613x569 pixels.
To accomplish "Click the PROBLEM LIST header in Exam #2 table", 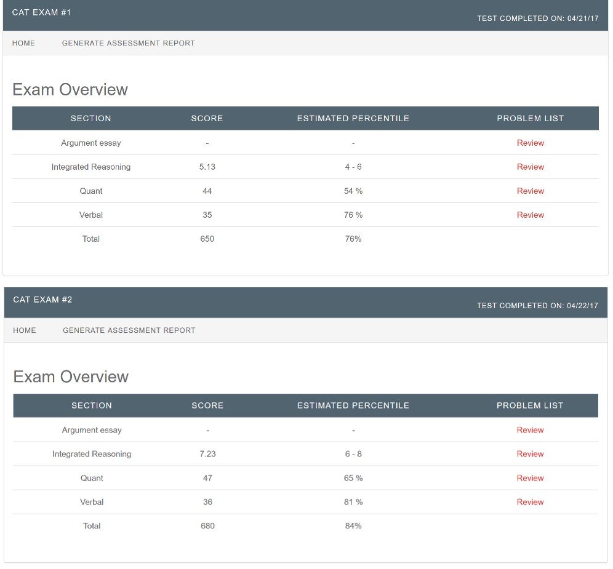I will coord(530,405).
